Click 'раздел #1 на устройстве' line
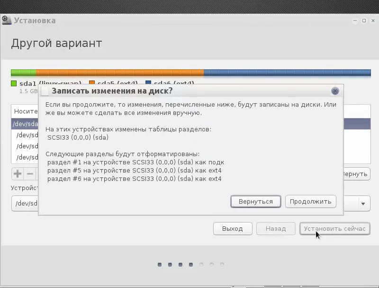379x288 pixels. tap(135, 162)
